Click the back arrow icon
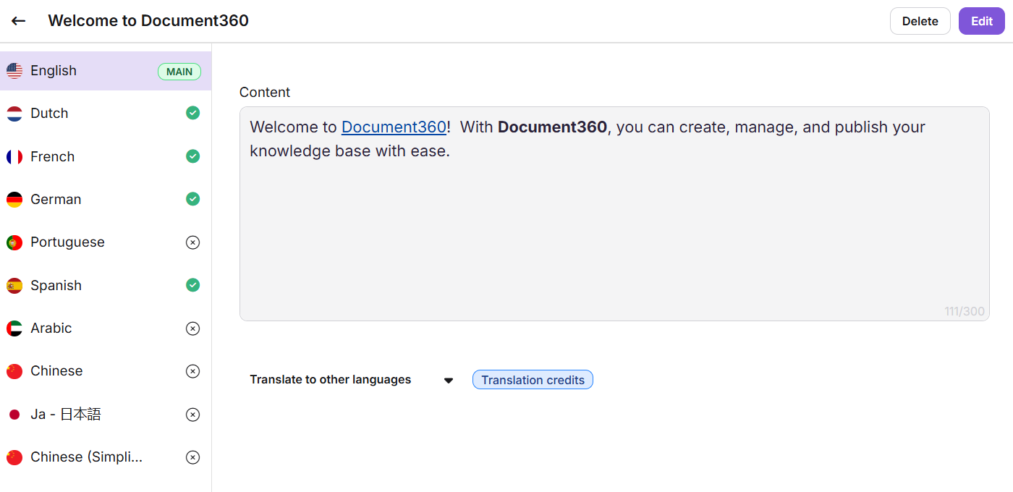Image resolution: width=1013 pixels, height=492 pixels. [x=18, y=21]
